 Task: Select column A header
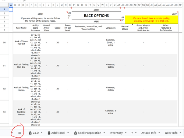click(11, 5)
